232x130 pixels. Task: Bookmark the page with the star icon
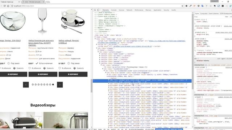(182, 6)
